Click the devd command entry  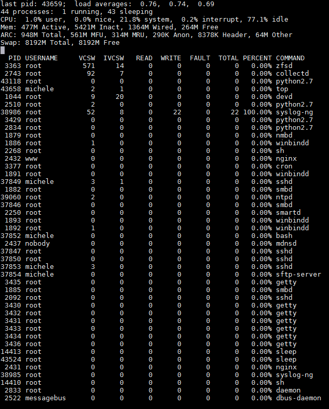[284, 97]
